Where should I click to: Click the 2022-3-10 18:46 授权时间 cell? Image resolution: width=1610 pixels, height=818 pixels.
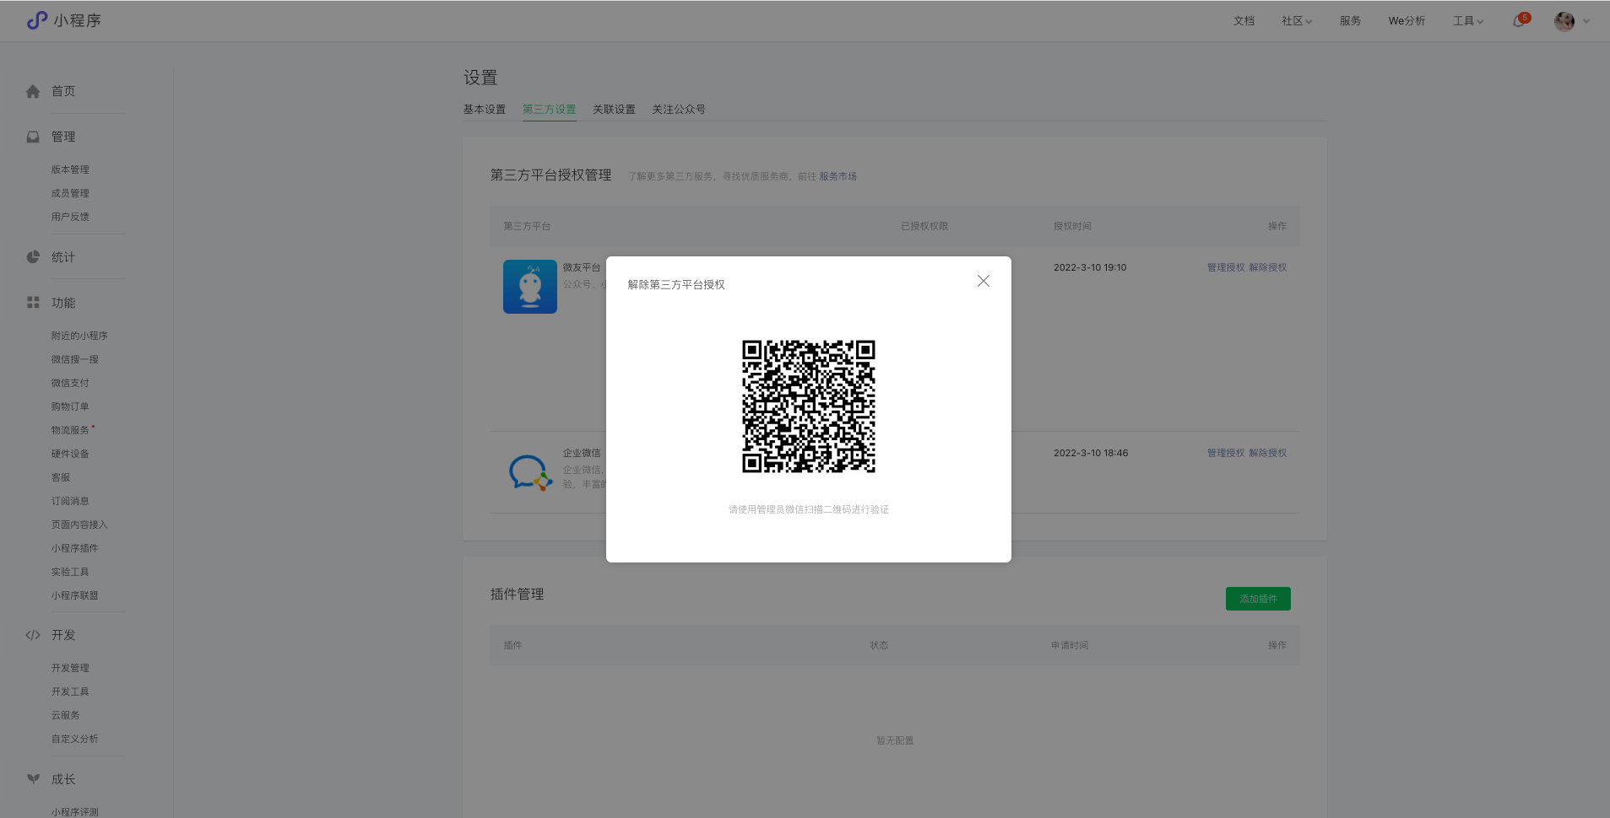1091,453
